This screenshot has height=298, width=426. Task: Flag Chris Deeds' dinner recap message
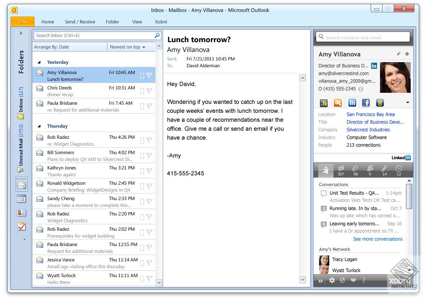tap(149, 91)
